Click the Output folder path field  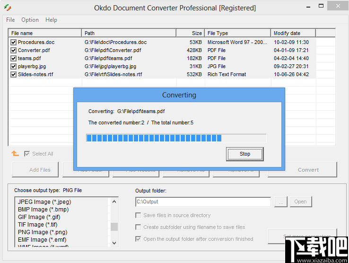203,202
